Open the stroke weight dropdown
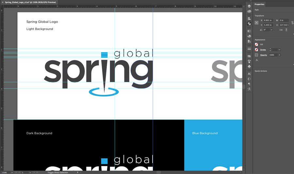 pos(279,50)
